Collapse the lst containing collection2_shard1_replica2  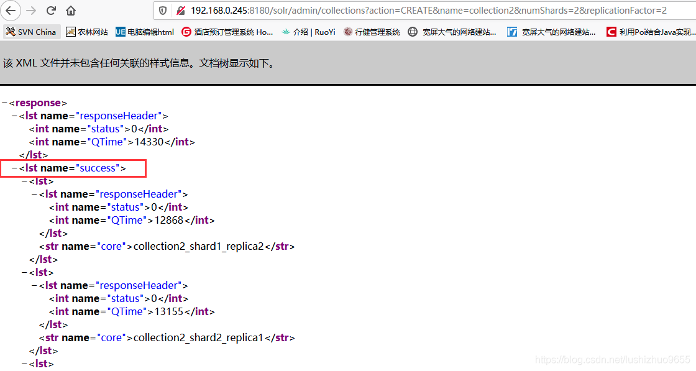[x=23, y=180]
